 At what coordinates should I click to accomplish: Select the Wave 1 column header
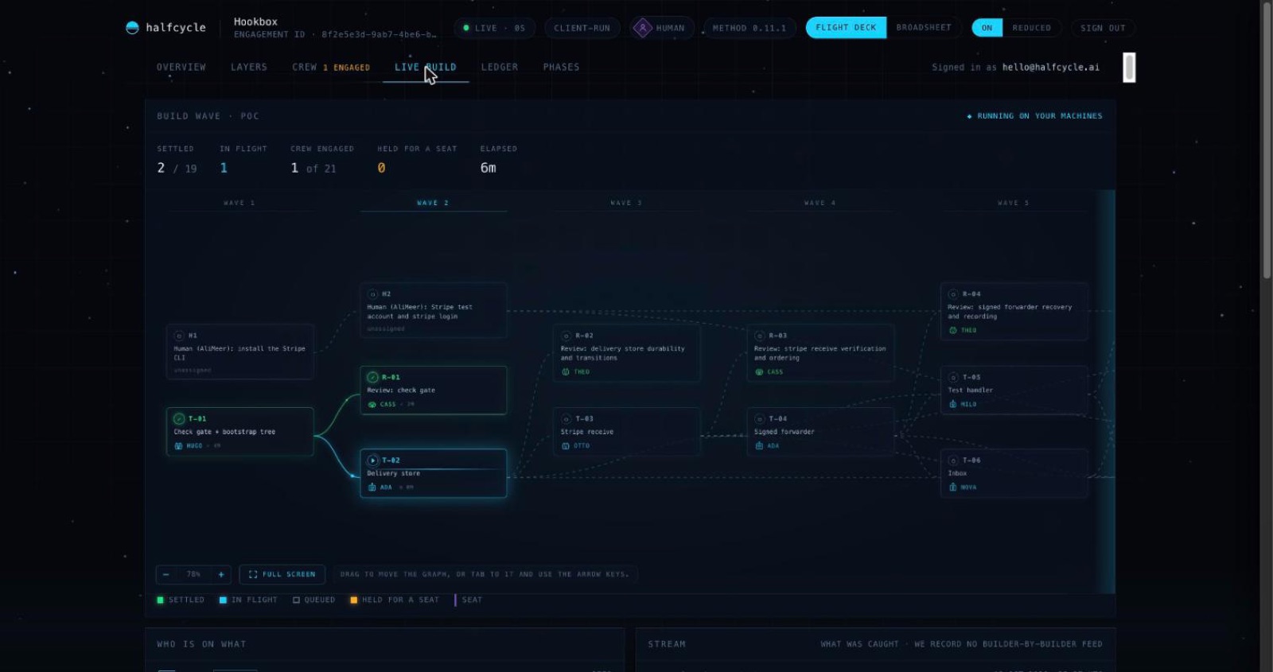239,203
